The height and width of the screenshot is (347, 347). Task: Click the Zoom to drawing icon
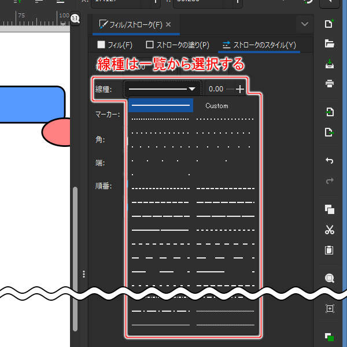[x=330, y=308]
